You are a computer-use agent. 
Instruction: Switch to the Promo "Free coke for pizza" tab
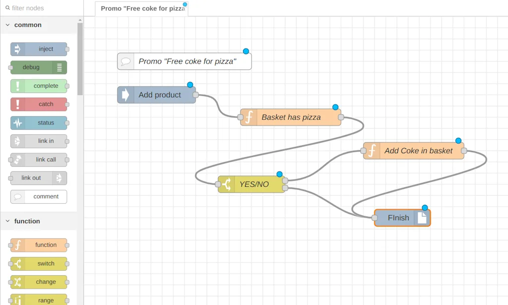point(141,8)
